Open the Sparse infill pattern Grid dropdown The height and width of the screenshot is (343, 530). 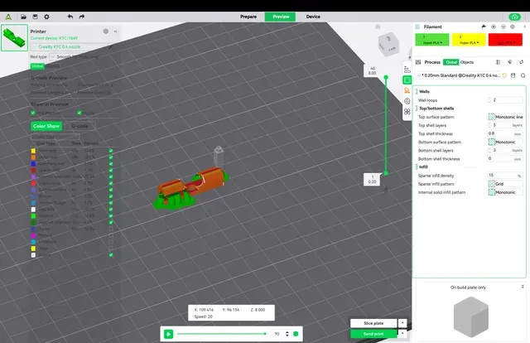click(506, 184)
